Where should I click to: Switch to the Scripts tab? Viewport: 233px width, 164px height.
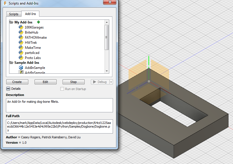14,14
